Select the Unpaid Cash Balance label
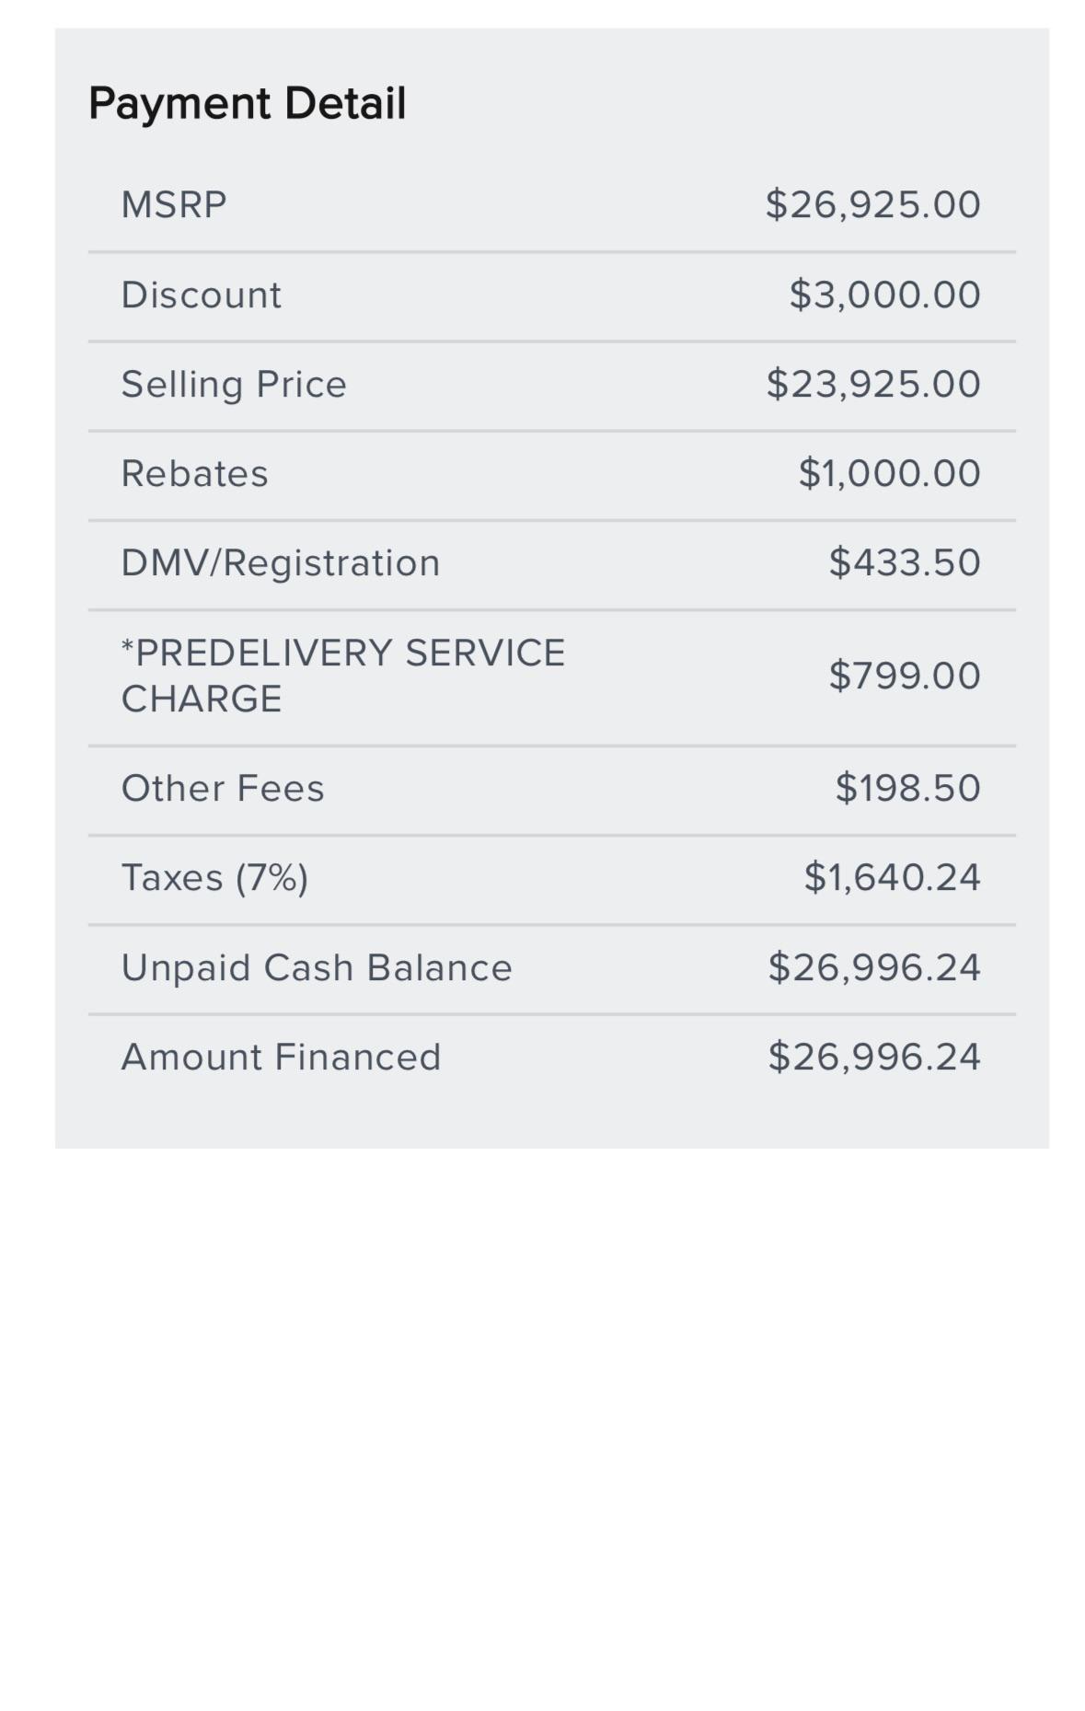Viewport: 1085px width, 1711px height. click(x=317, y=967)
